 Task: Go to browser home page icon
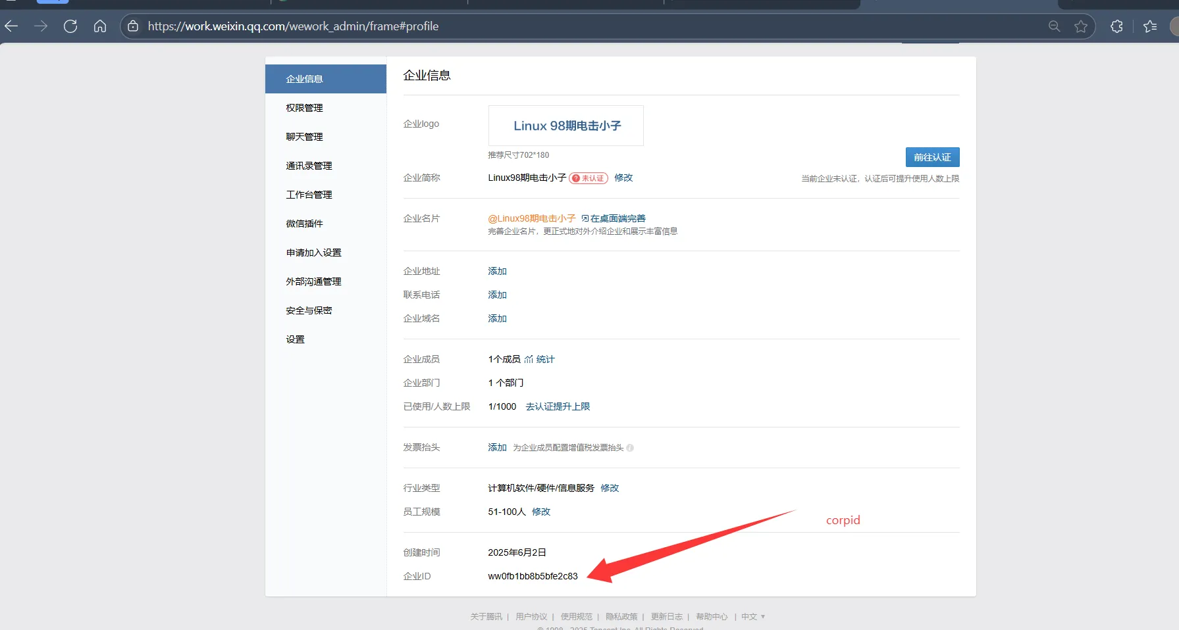point(100,26)
